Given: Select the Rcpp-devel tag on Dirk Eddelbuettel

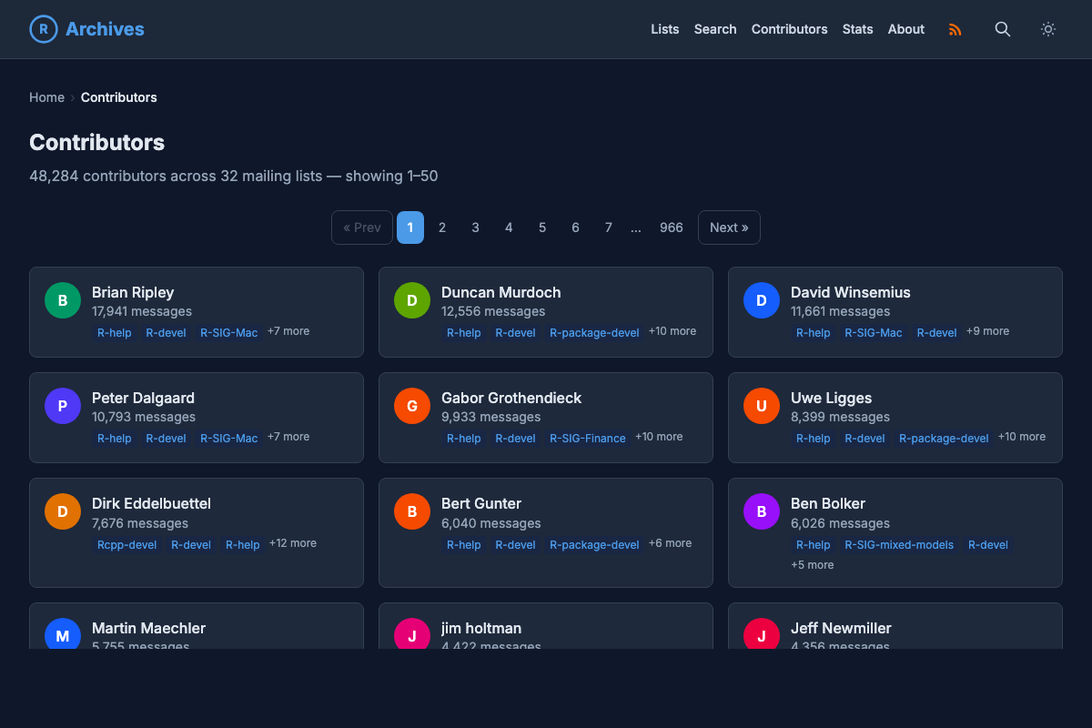Looking at the screenshot, I should [x=126, y=545].
